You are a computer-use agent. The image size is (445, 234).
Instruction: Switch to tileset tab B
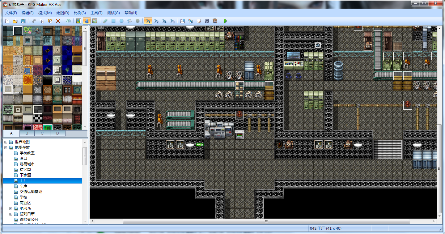pos(27,133)
